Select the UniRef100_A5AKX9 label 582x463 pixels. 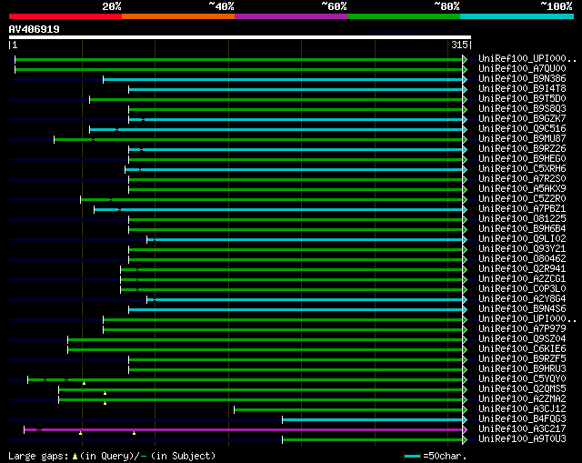pos(522,189)
